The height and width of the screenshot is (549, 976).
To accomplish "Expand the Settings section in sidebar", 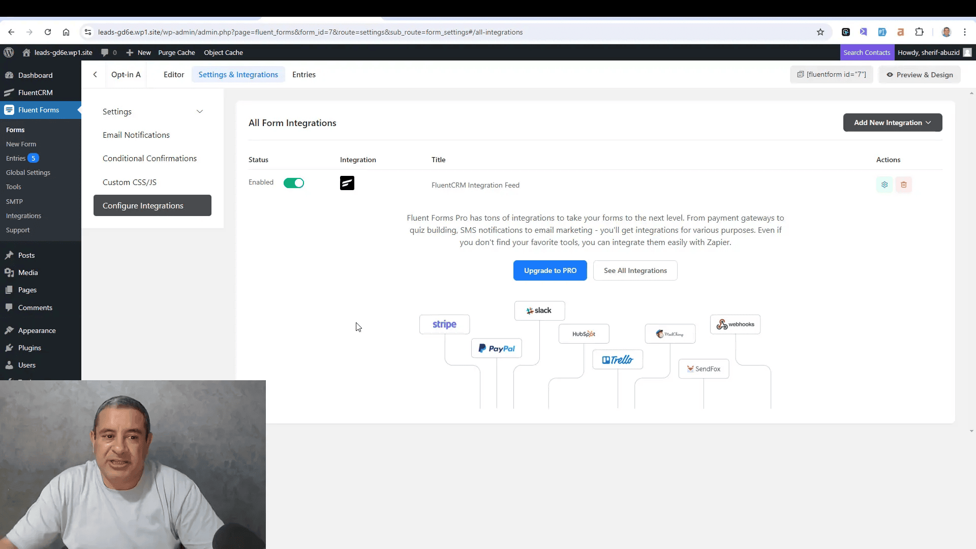I will pos(153,111).
